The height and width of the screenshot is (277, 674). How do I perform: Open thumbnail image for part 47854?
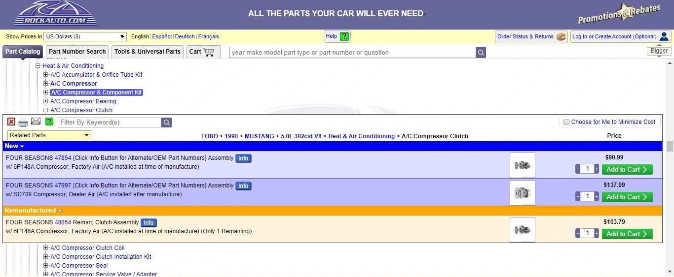(523, 165)
